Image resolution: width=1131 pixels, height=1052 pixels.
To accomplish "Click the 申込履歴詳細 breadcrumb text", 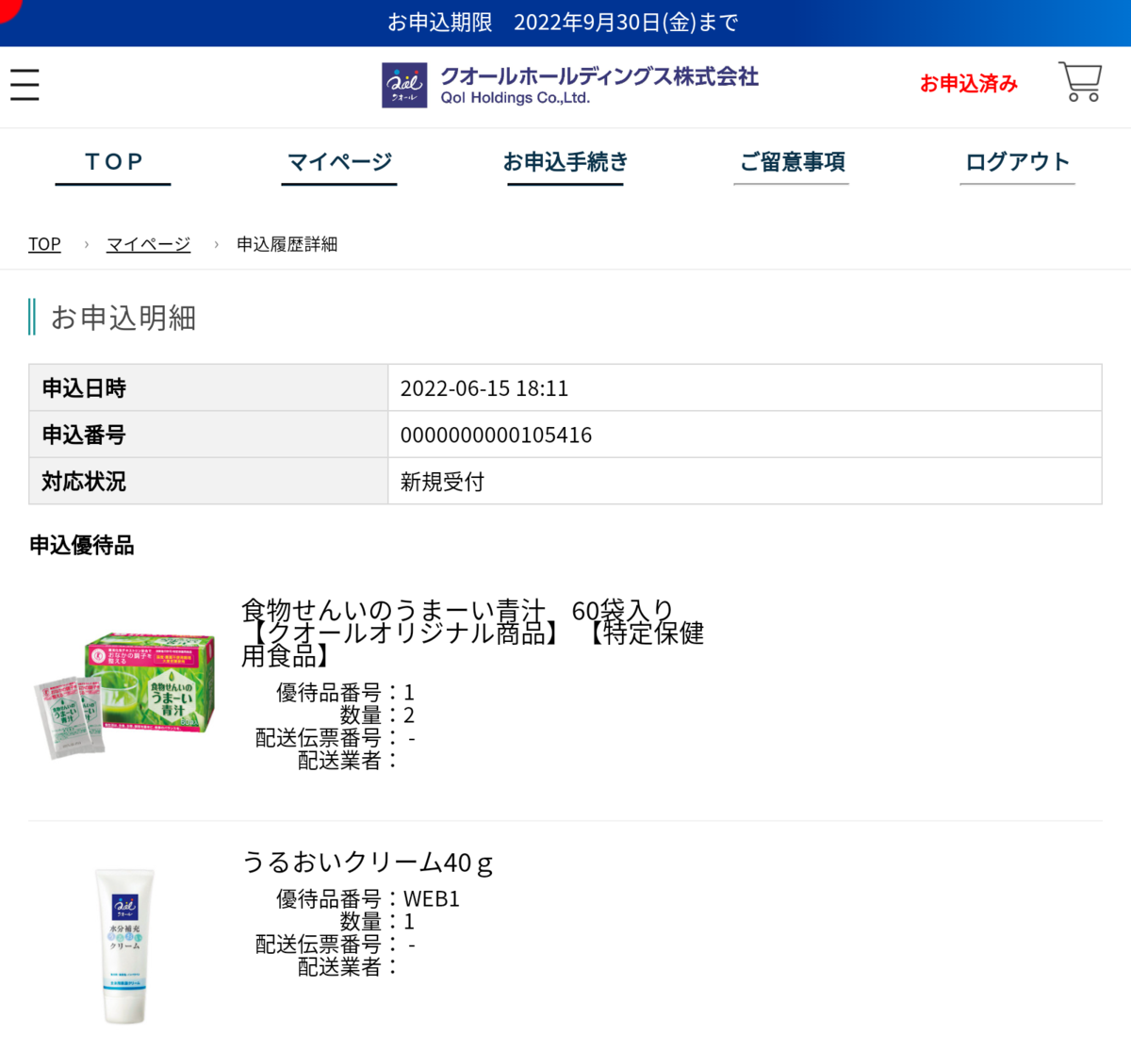I will 287,244.
